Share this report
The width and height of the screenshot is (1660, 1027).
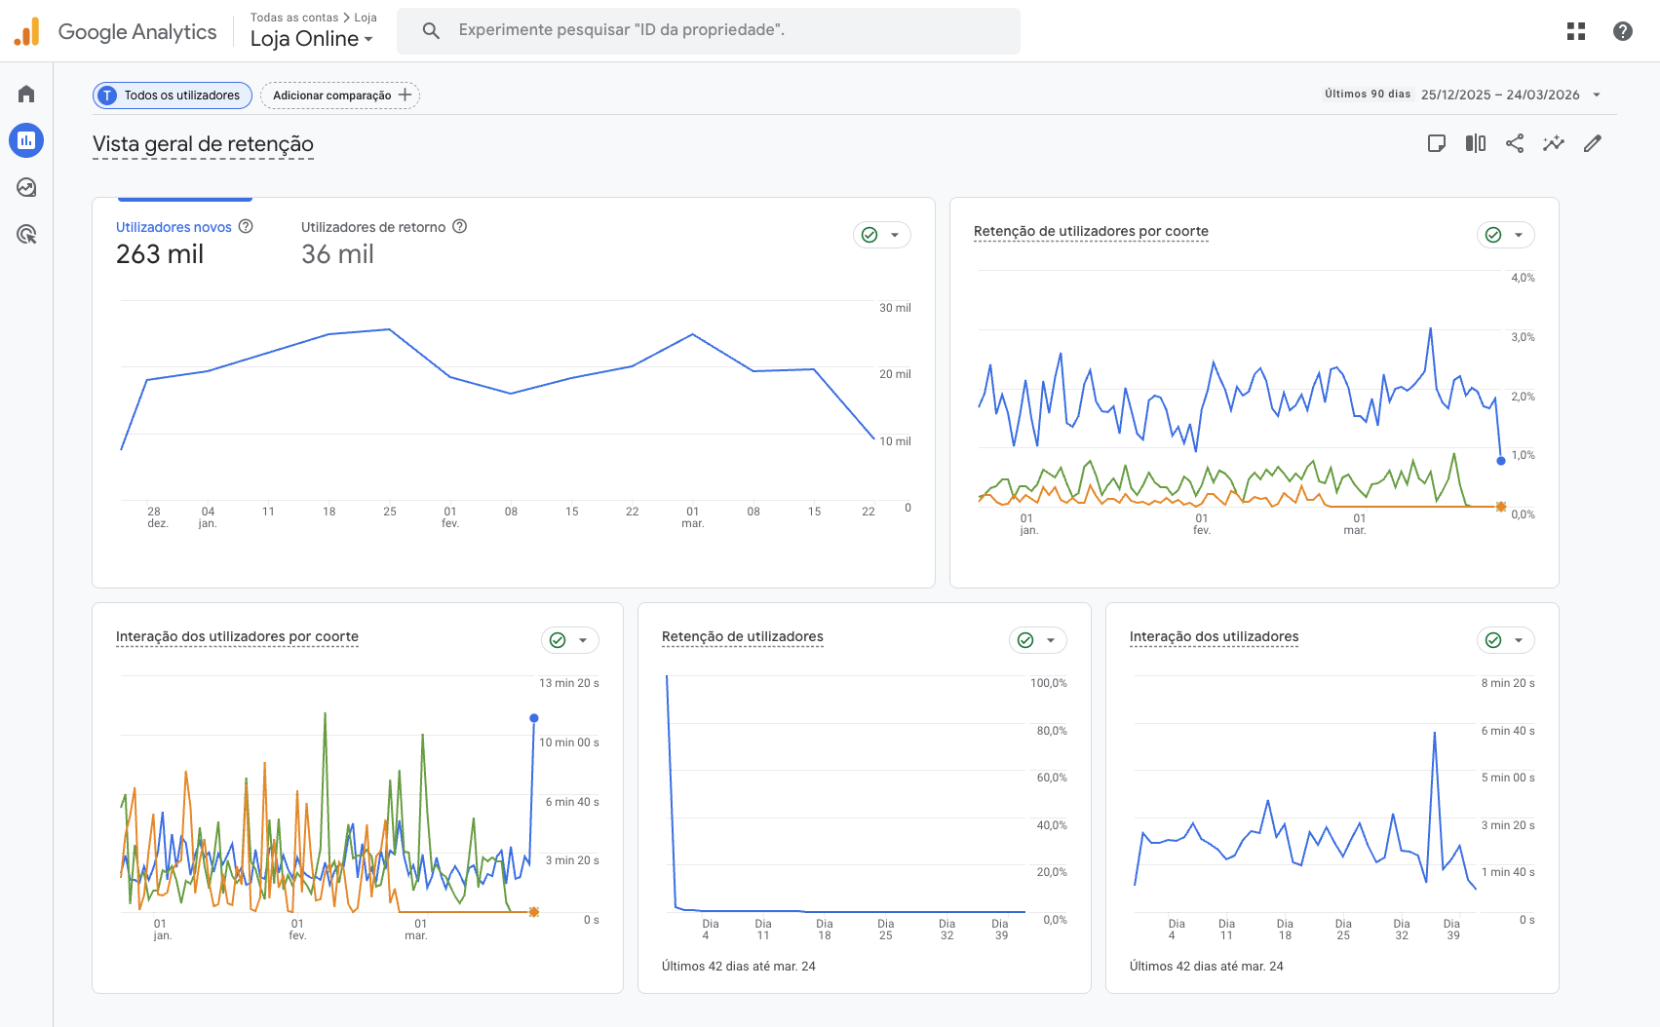pyautogui.click(x=1515, y=143)
